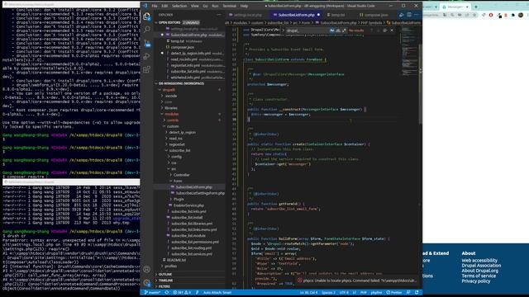The width and height of the screenshot is (529, 297).
Task: Open Explorer panel more actions ellipsis
Action: (x=219, y=15)
